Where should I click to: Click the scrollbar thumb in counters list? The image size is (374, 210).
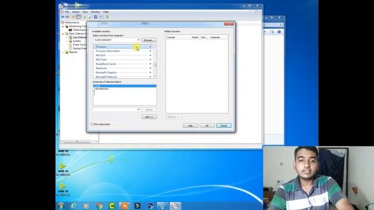pos(155,65)
